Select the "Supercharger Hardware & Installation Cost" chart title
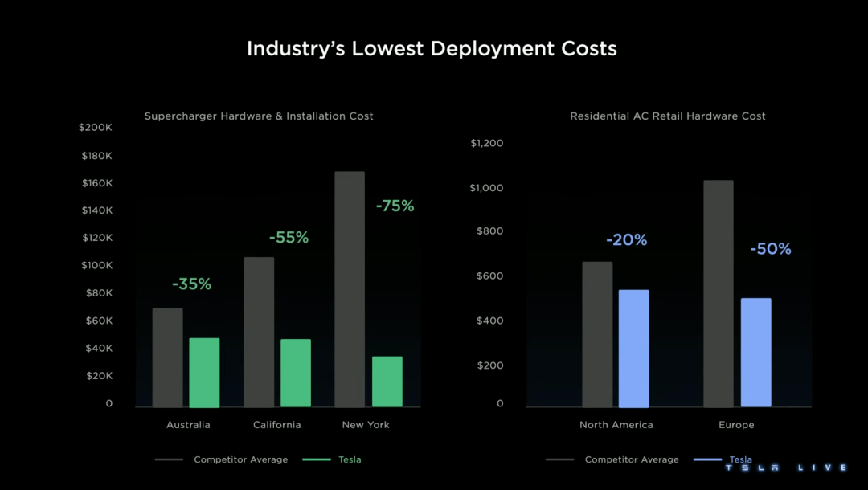 (259, 116)
